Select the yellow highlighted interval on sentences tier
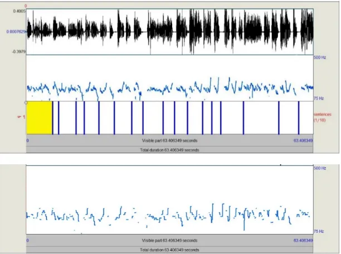The height and width of the screenshot is (254, 341). (40, 118)
